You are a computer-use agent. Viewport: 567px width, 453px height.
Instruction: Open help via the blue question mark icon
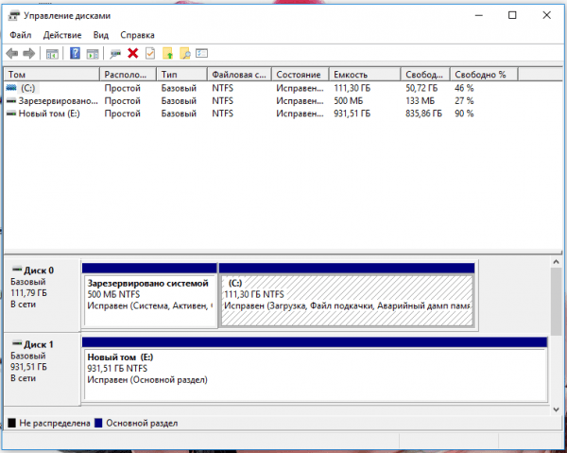pyautogui.click(x=75, y=54)
